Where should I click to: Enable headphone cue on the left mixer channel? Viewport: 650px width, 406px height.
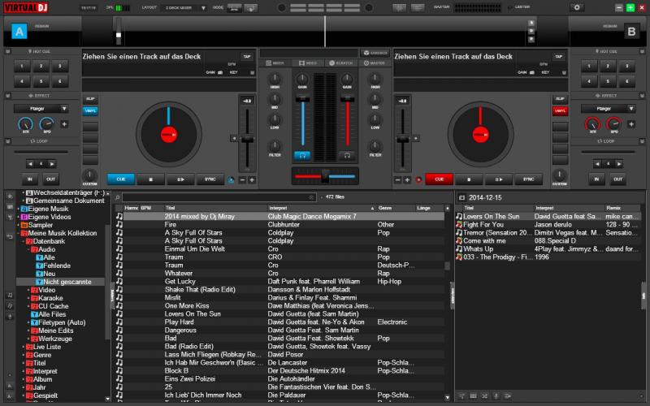tap(303, 154)
